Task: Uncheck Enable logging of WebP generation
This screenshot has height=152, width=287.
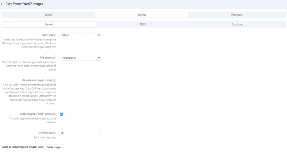Action: coord(61,114)
